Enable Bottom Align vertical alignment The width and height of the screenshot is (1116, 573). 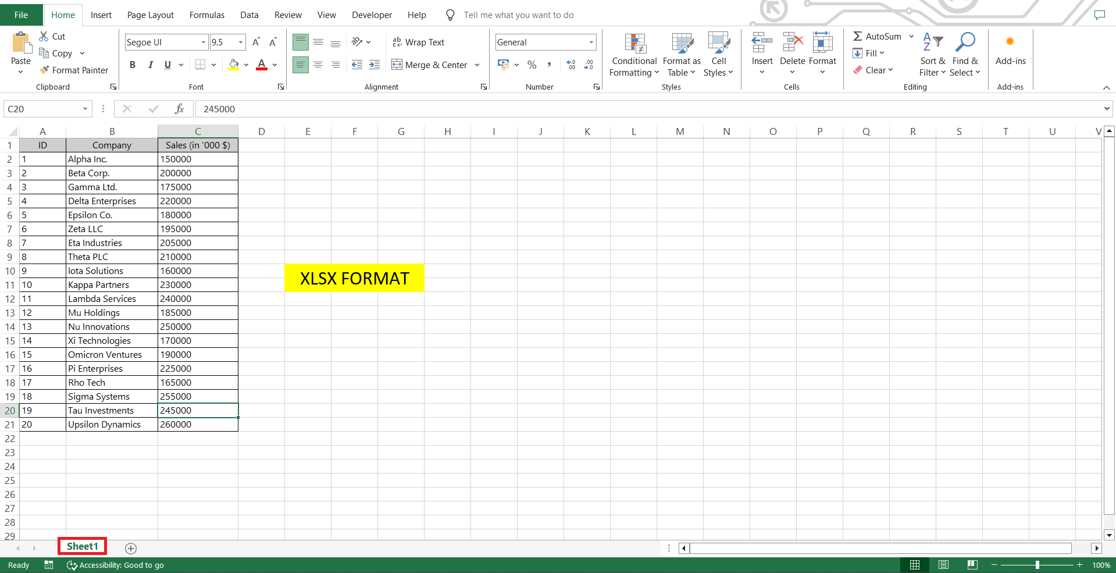coord(336,42)
